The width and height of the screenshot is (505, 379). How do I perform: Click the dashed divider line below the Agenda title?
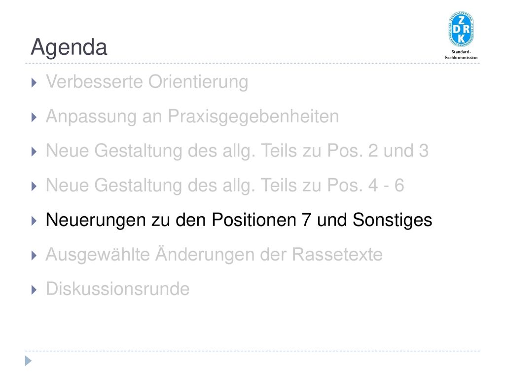(x=252, y=63)
